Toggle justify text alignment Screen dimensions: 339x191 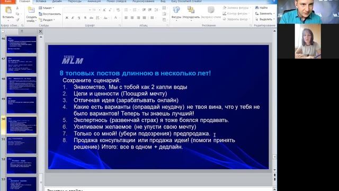click(144, 18)
